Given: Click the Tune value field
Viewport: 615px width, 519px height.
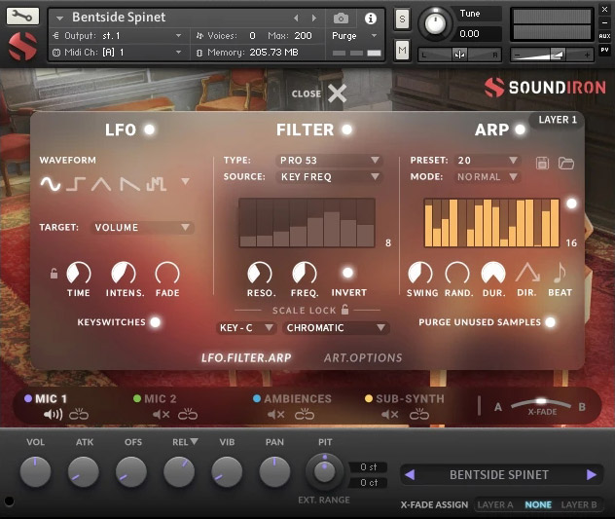Looking at the screenshot, I should [481, 34].
